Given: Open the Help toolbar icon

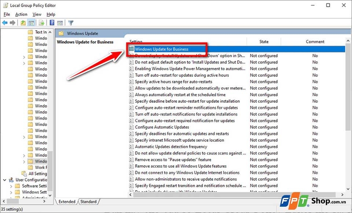Looking at the screenshot, I should point(52,23).
